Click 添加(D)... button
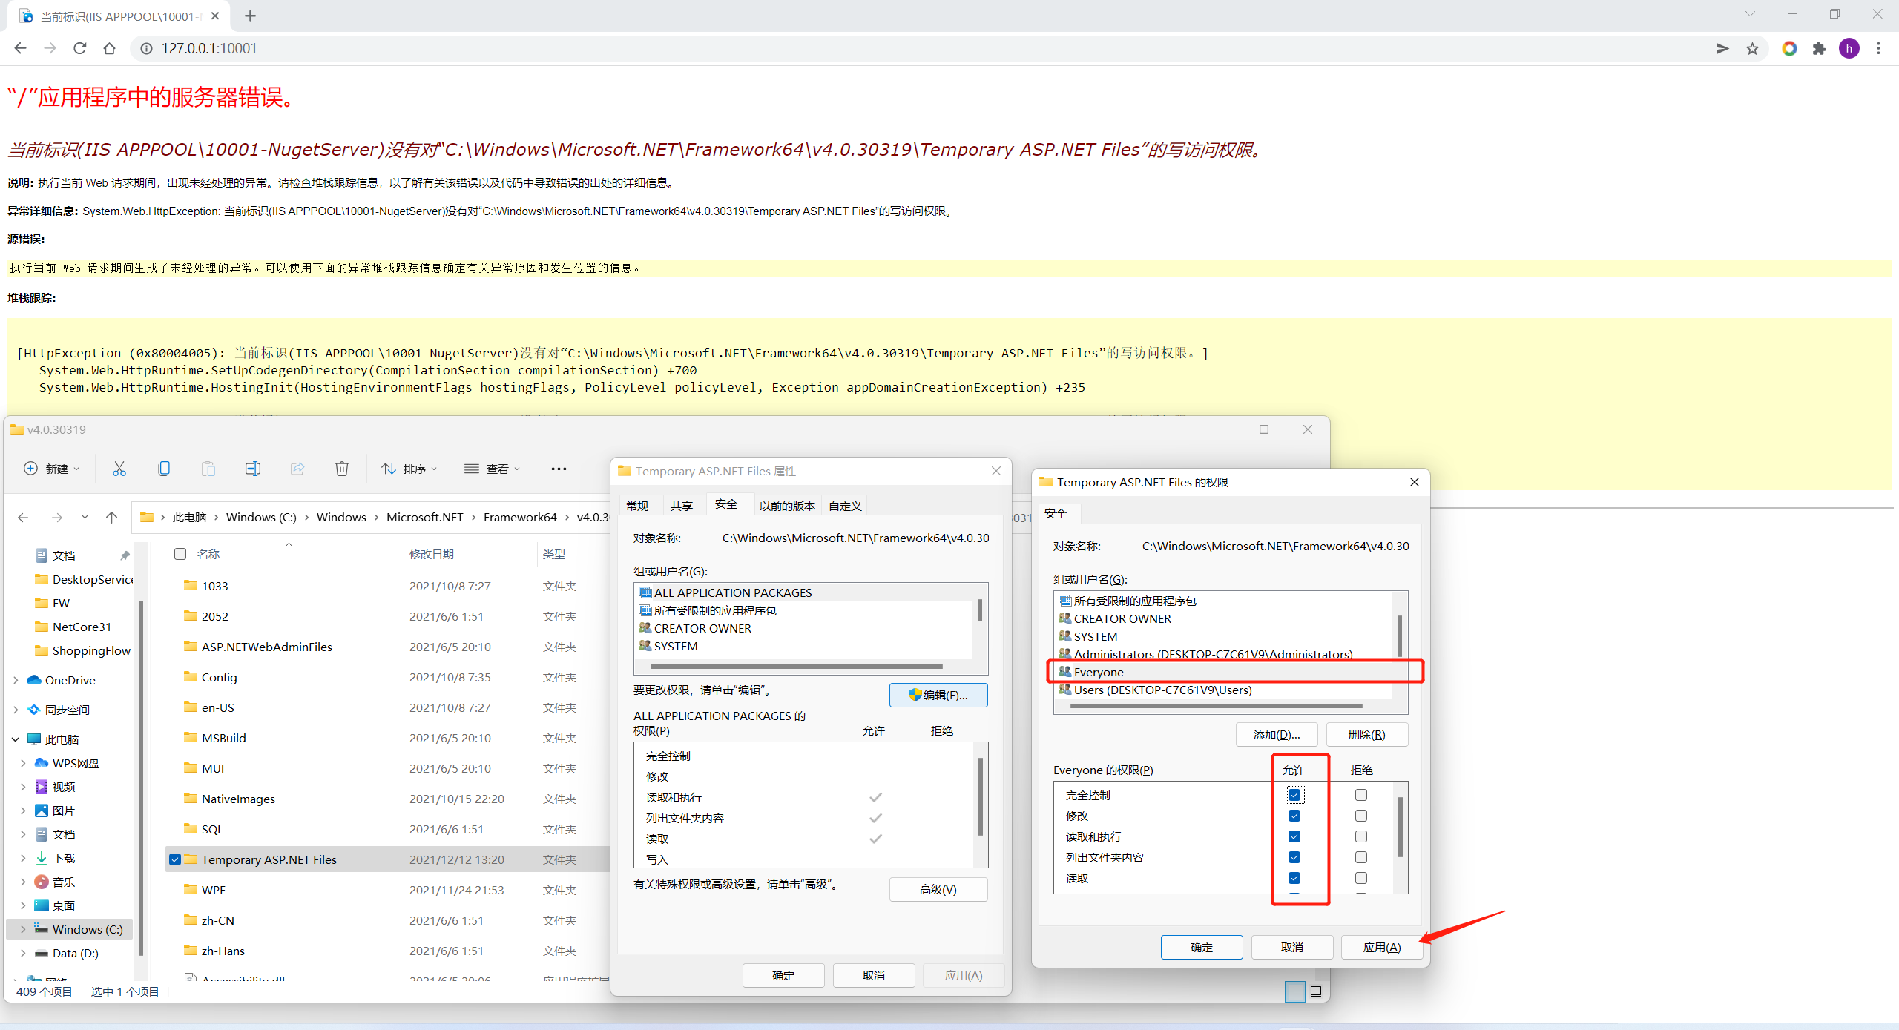The image size is (1899, 1030). (x=1277, y=734)
